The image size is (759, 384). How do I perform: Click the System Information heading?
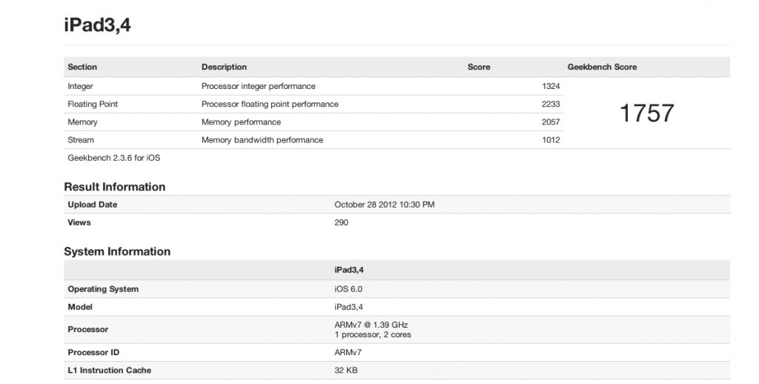coord(117,251)
